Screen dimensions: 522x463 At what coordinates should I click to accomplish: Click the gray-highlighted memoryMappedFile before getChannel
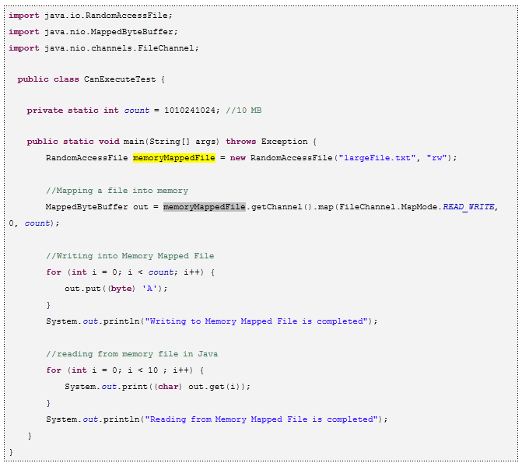[204, 207]
